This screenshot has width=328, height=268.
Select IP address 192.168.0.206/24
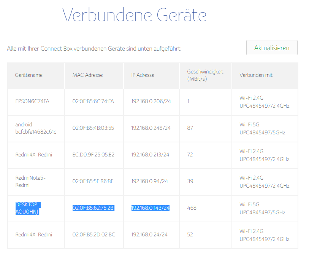pos(151,101)
